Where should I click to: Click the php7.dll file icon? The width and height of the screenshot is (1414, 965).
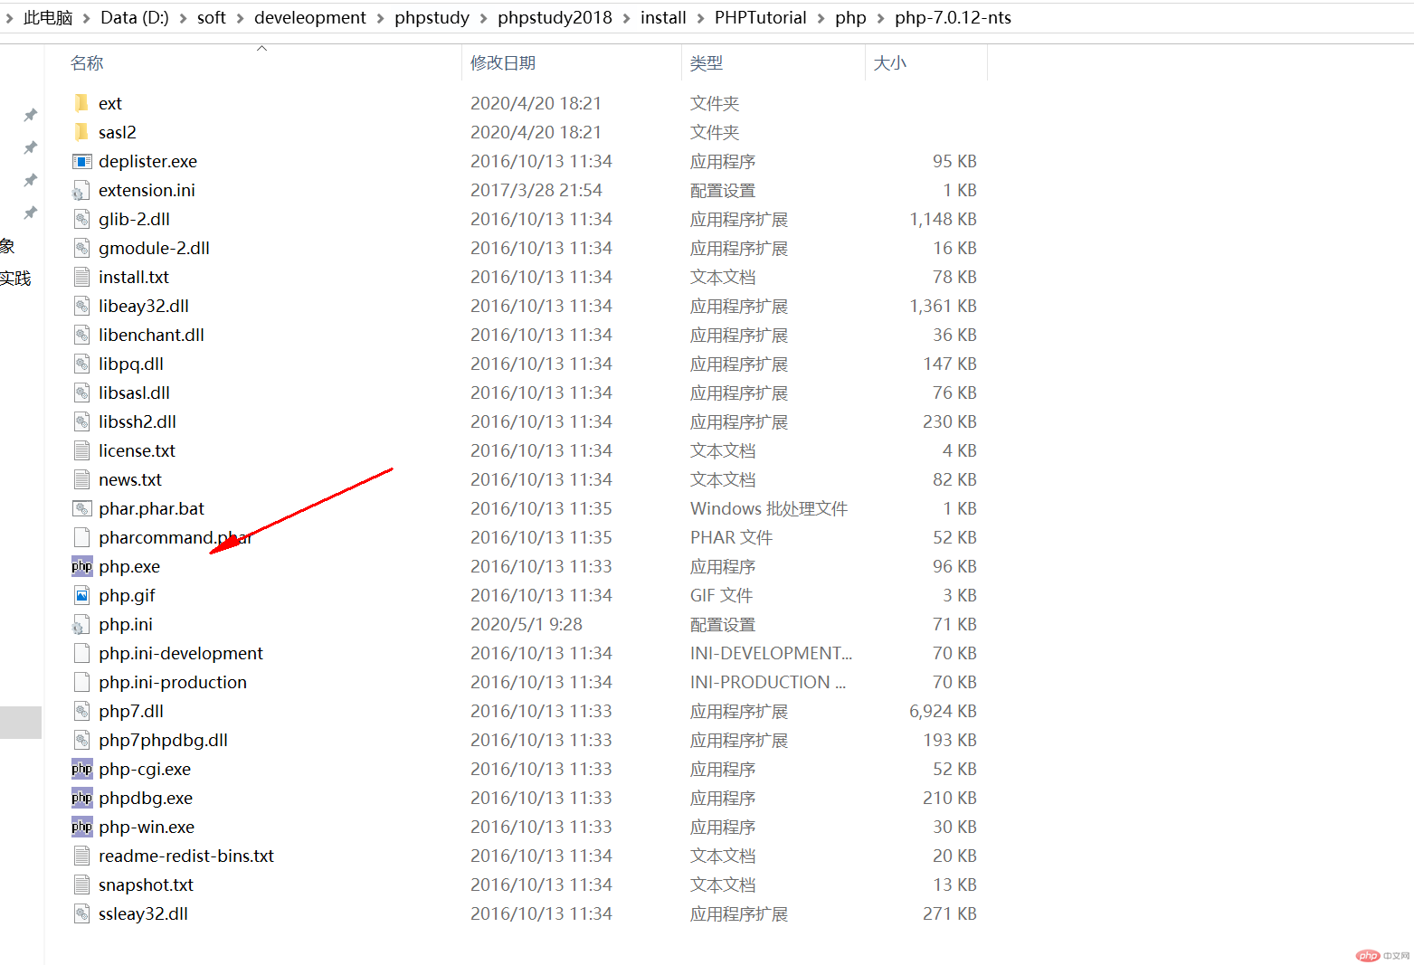pyautogui.click(x=81, y=711)
